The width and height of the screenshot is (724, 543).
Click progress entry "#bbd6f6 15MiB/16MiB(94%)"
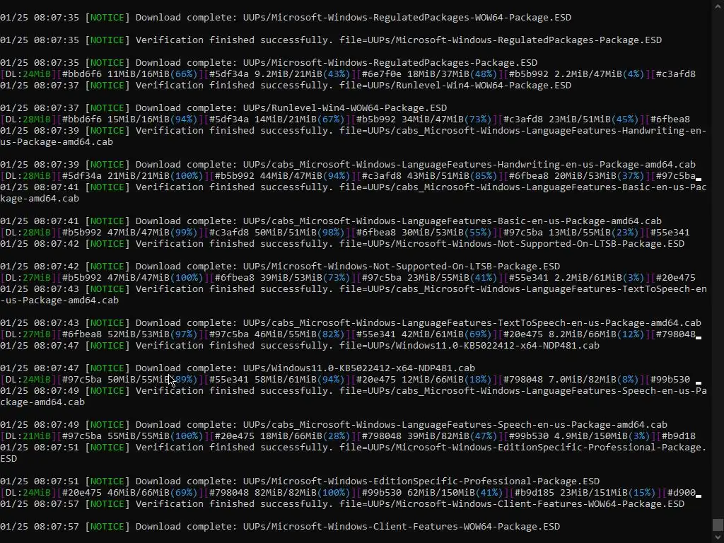click(x=130, y=119)
